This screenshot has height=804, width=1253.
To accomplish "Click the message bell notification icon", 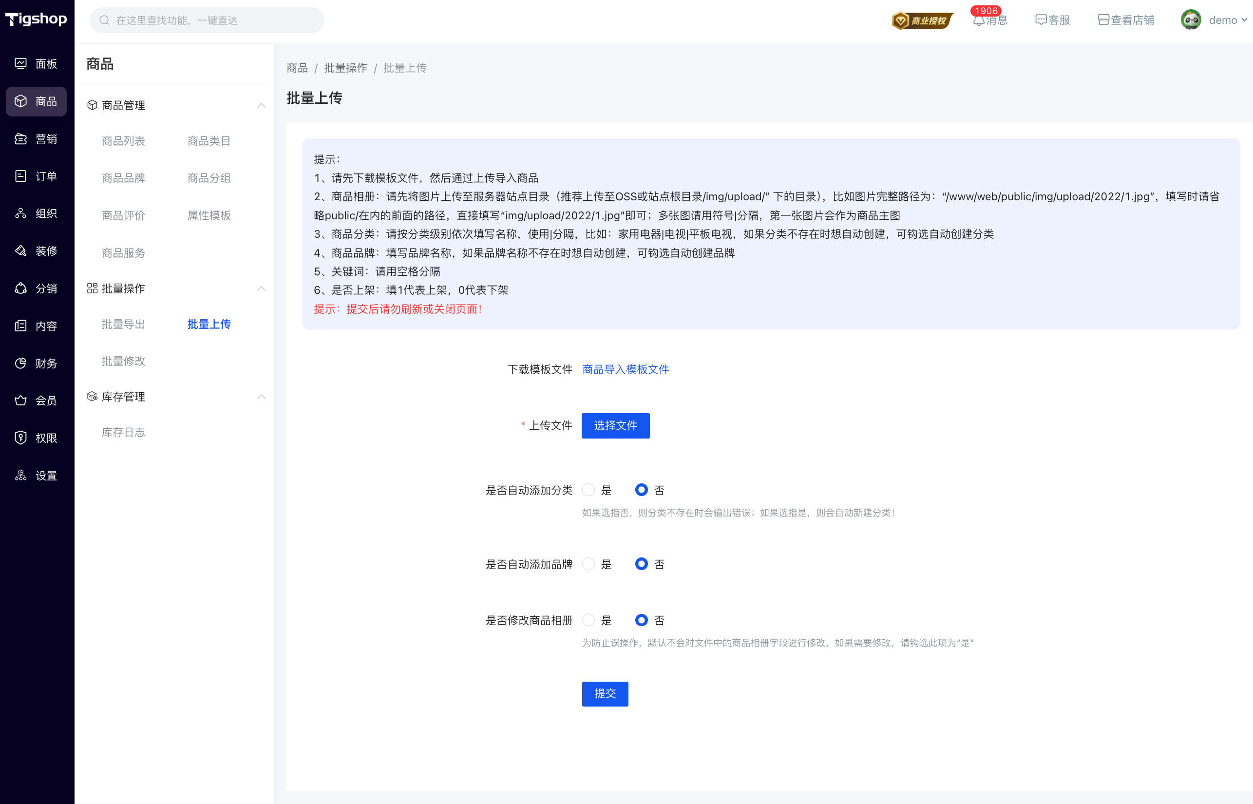I will 979,21.
